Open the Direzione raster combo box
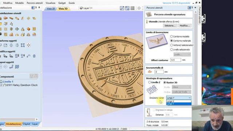This screenshot has height=131, width=233. tap(179, 98)
